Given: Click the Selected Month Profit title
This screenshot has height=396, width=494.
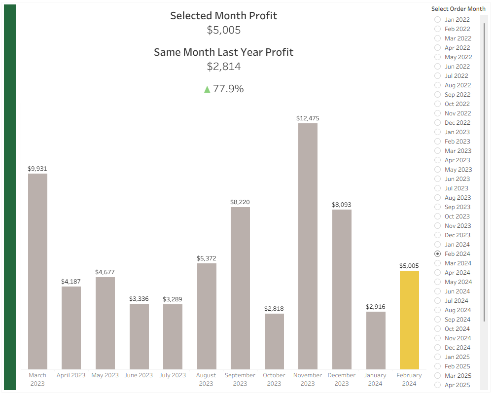Looking at the screenshot, I should pos(223,16).
